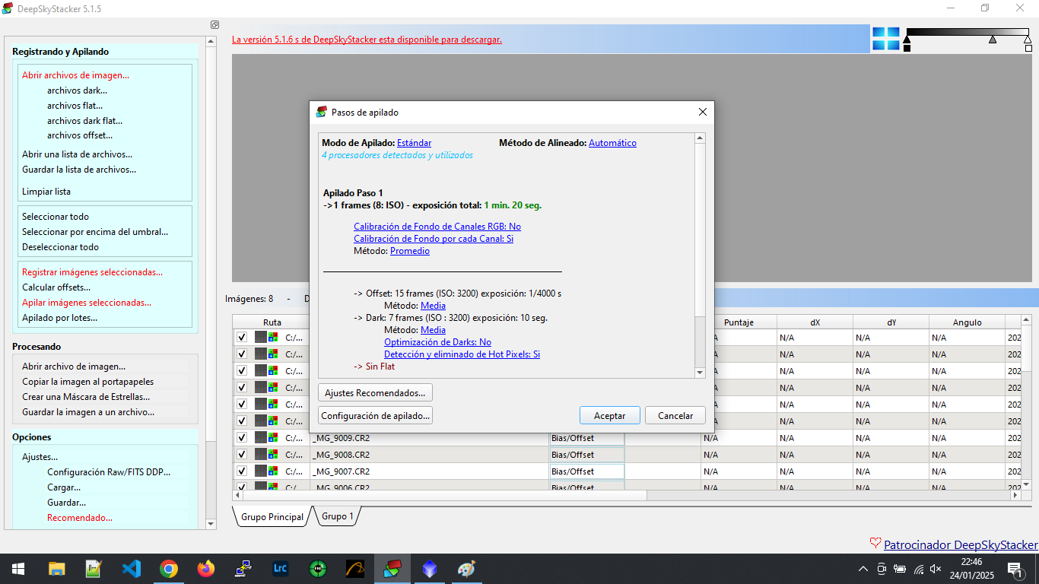Image resolution: width=1039 pixels, height=584 pixels.
Task: Click Cancelar button in dialog
Action: pos(675,416)
